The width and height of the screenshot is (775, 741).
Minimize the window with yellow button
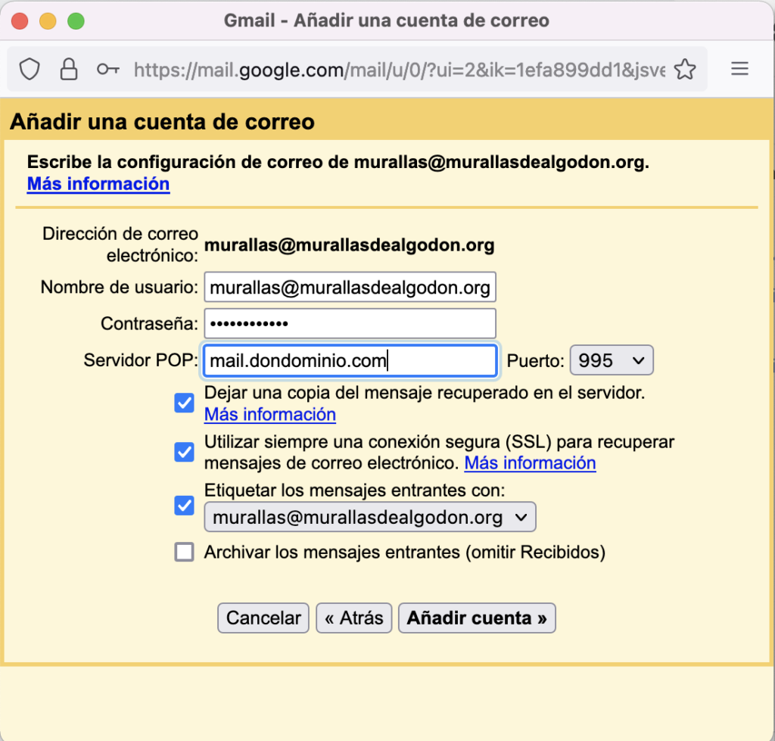coord(48,21)
